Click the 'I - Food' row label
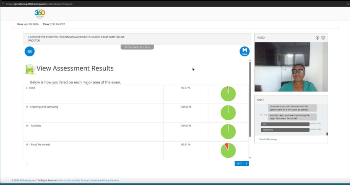The width and height of the screenshot is (350, 185). coord(30,88)
